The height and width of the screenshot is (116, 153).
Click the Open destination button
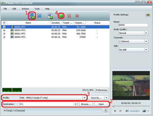[x=101, y=104]
